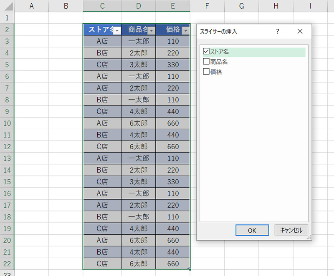Enable the 商品名 checkbox

coord(206,62)
